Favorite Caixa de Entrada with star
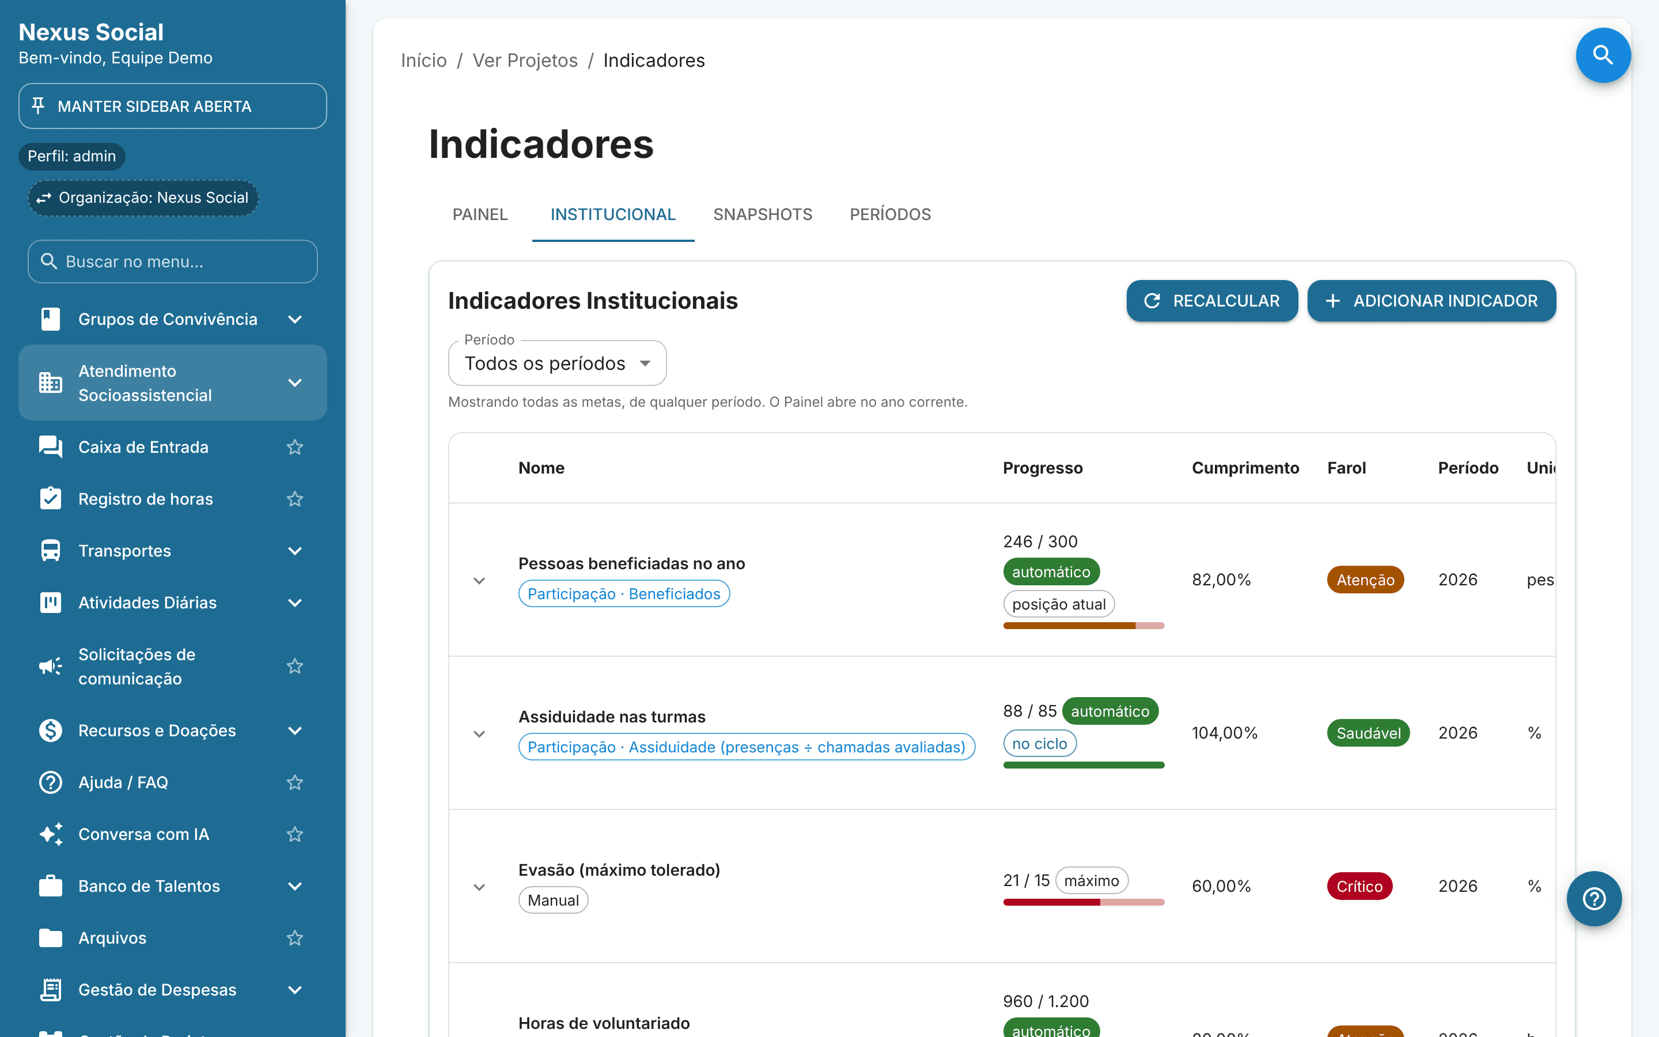The width and height of the screenshot is (1659, 1037). [x=295, y=447]
